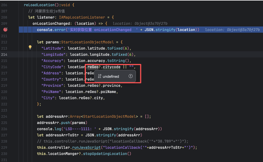Click the 'undefined' value in debug tooltip
263x162 pixels.
pos(111,77)
